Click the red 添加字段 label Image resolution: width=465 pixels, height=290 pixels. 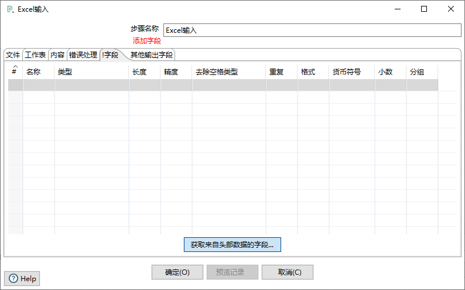pyautogui.click(x=146, y=41)
